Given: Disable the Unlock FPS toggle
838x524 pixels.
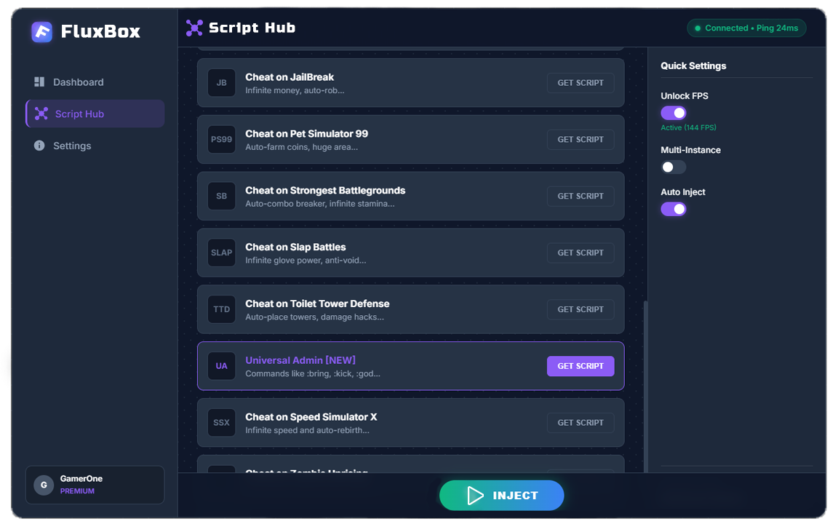Looking at the screenshot, I should (x=673, y=113).
